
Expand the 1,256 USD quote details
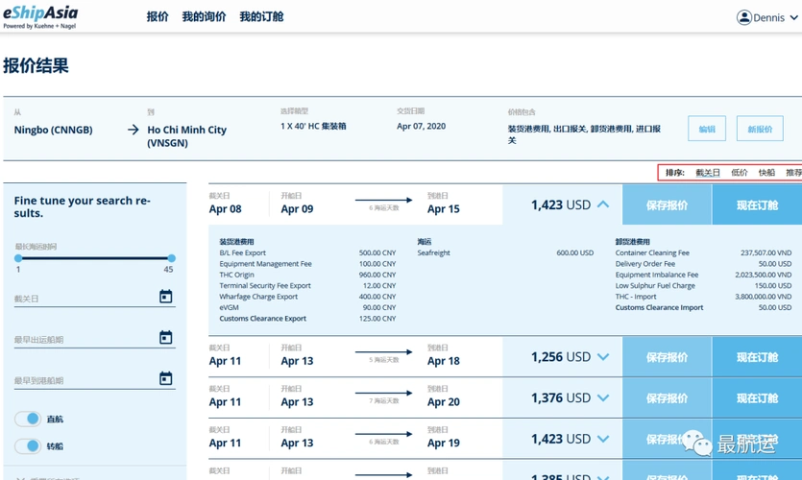pyautogui.click(x=603, y=357)
